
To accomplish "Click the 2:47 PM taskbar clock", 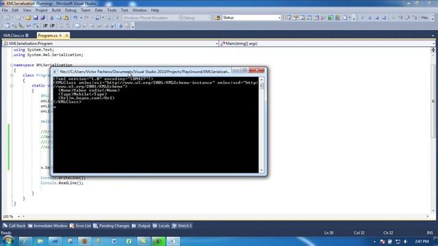I will [422, 241].
